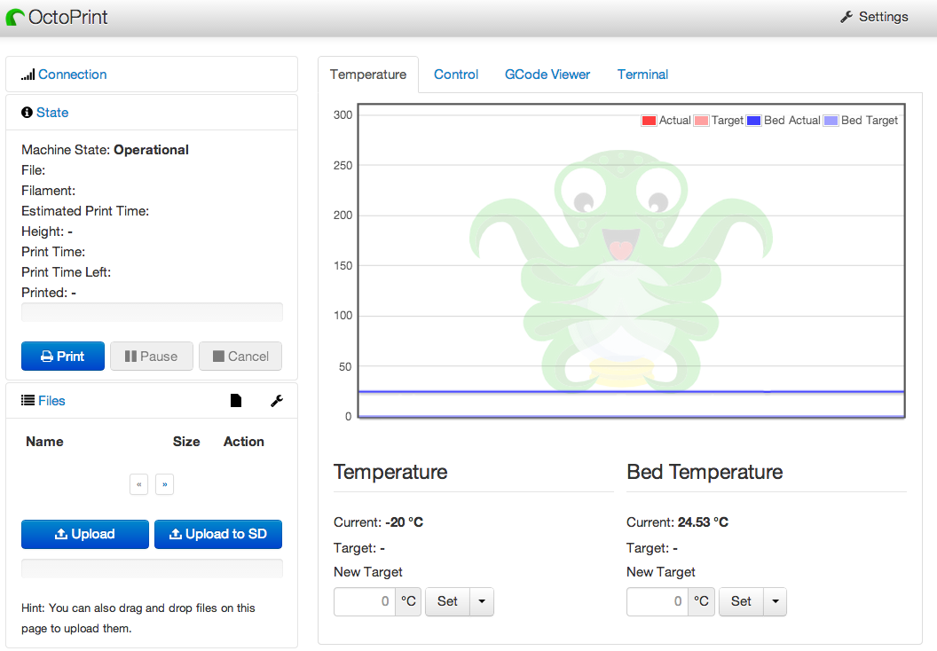Click the hotend New Target input field
Screen dimensions: 937x651
tap(365, 601)
